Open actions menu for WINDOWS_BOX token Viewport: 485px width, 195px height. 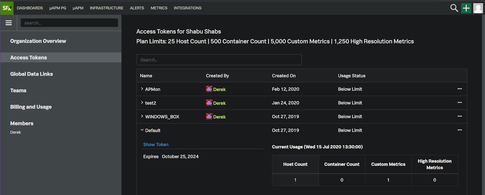[460, 116]
